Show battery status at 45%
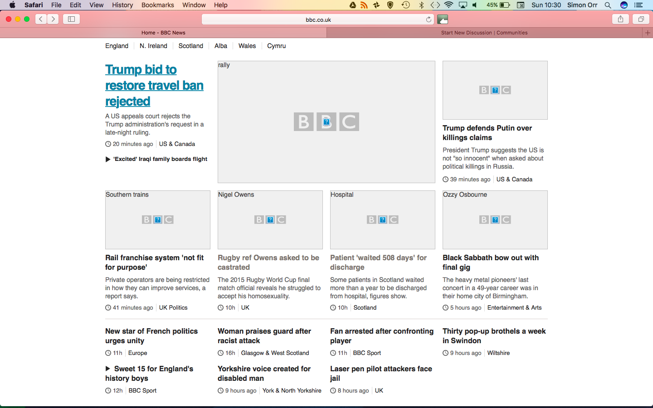 (498, 5)
